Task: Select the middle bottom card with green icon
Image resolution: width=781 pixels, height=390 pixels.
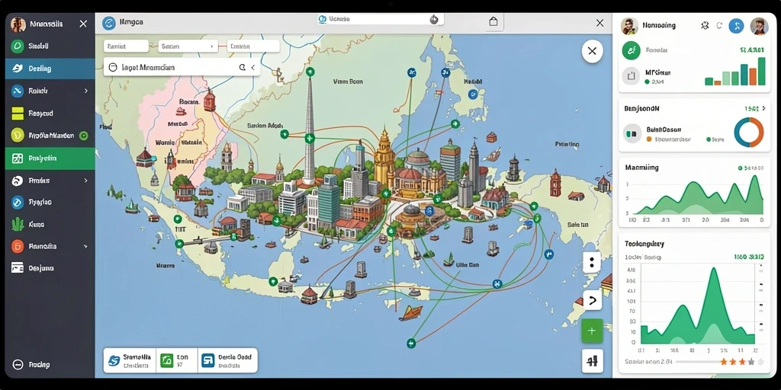Action: click(x=177, y=360)
